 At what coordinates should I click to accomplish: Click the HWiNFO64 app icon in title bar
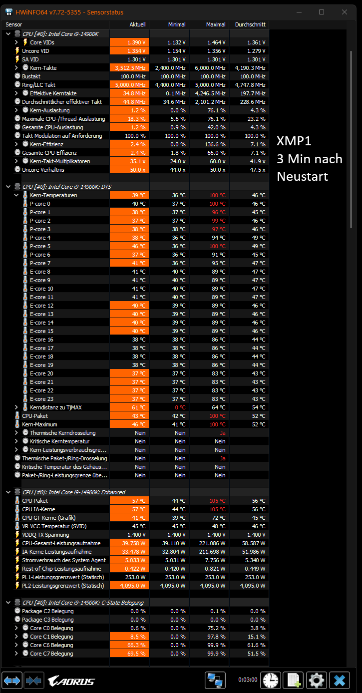tap(9, 12)
